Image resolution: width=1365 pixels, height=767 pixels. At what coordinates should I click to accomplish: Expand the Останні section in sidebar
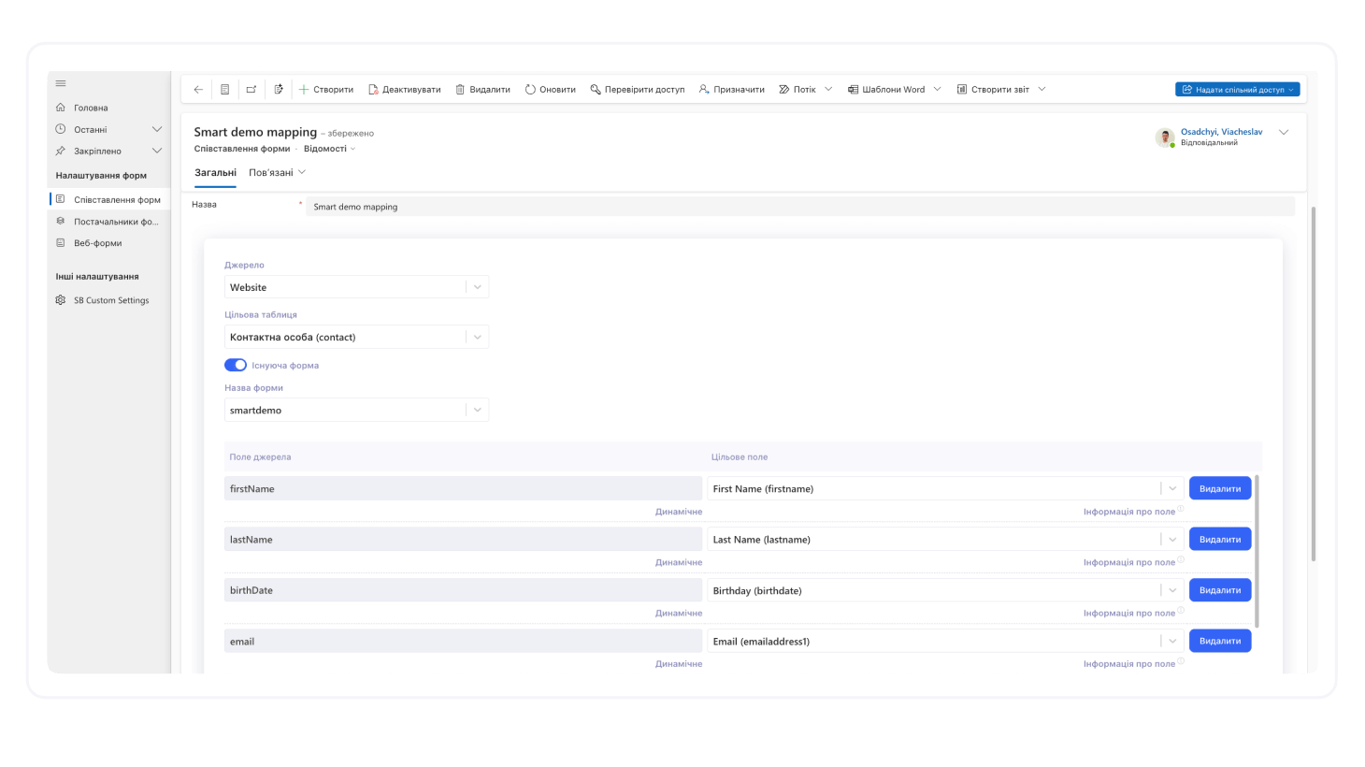(156, 129)
